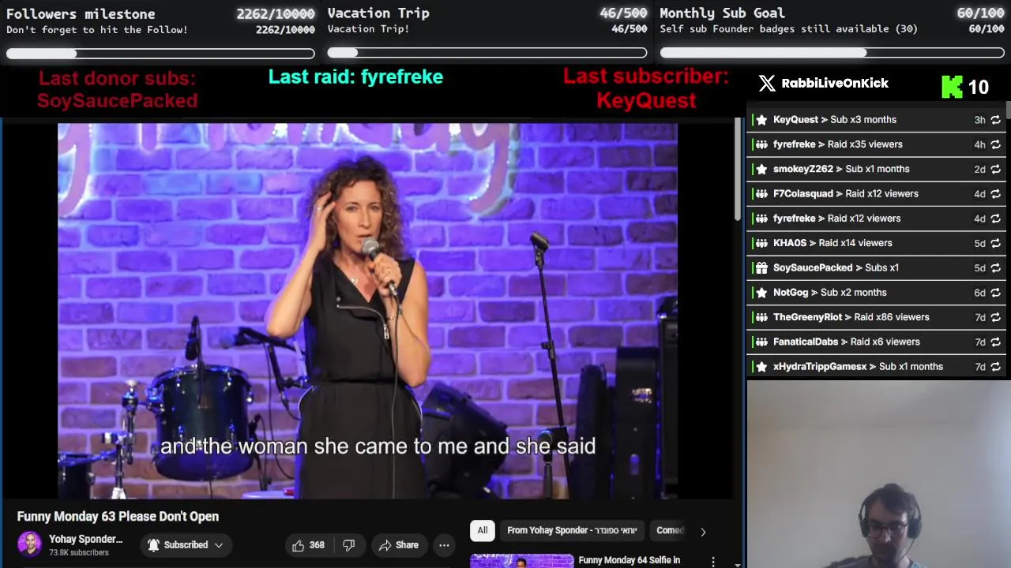This screenshot has height=568, width=1011.
Task: Click the page scroll down arrow
Action: tap(738, 563)
